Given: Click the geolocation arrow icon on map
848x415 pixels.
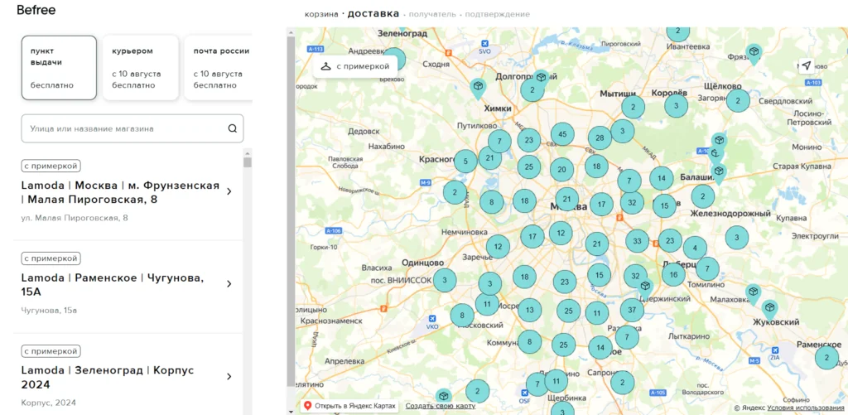Looking at the screenshot, I should (806, 65).
